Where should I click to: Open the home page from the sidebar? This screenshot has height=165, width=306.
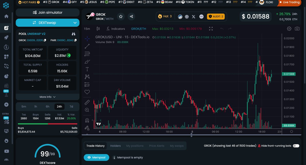pos(6,16)
